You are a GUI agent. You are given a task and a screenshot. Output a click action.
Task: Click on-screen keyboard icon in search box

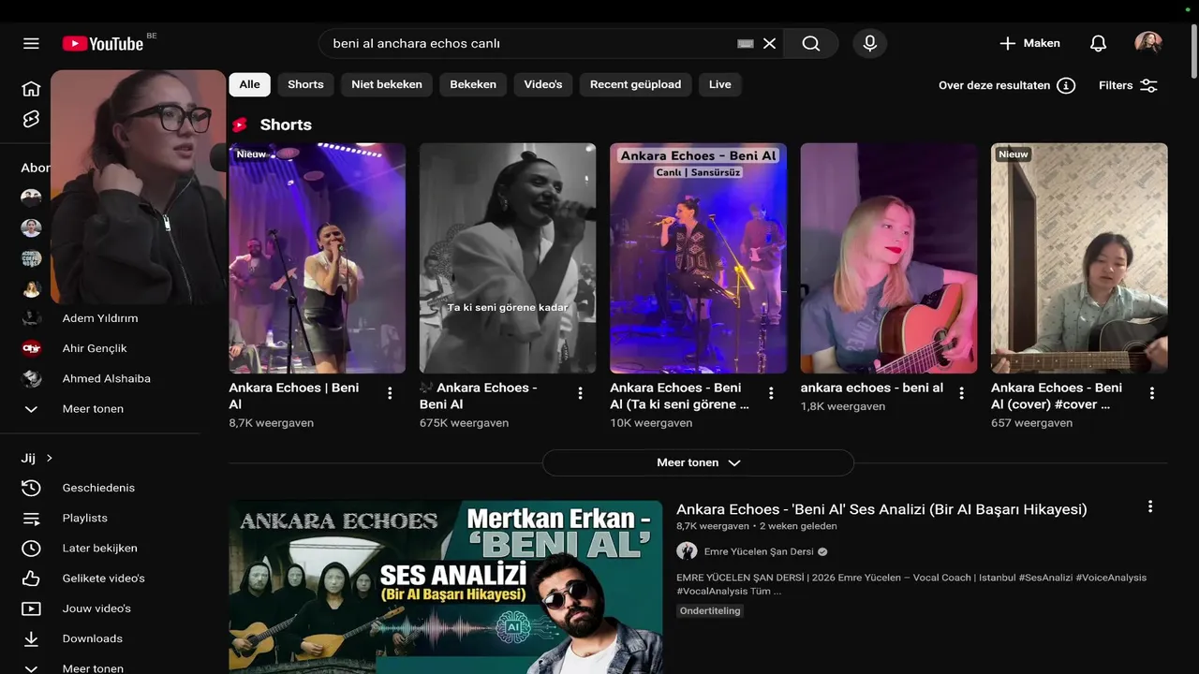[x=746, y=43]
